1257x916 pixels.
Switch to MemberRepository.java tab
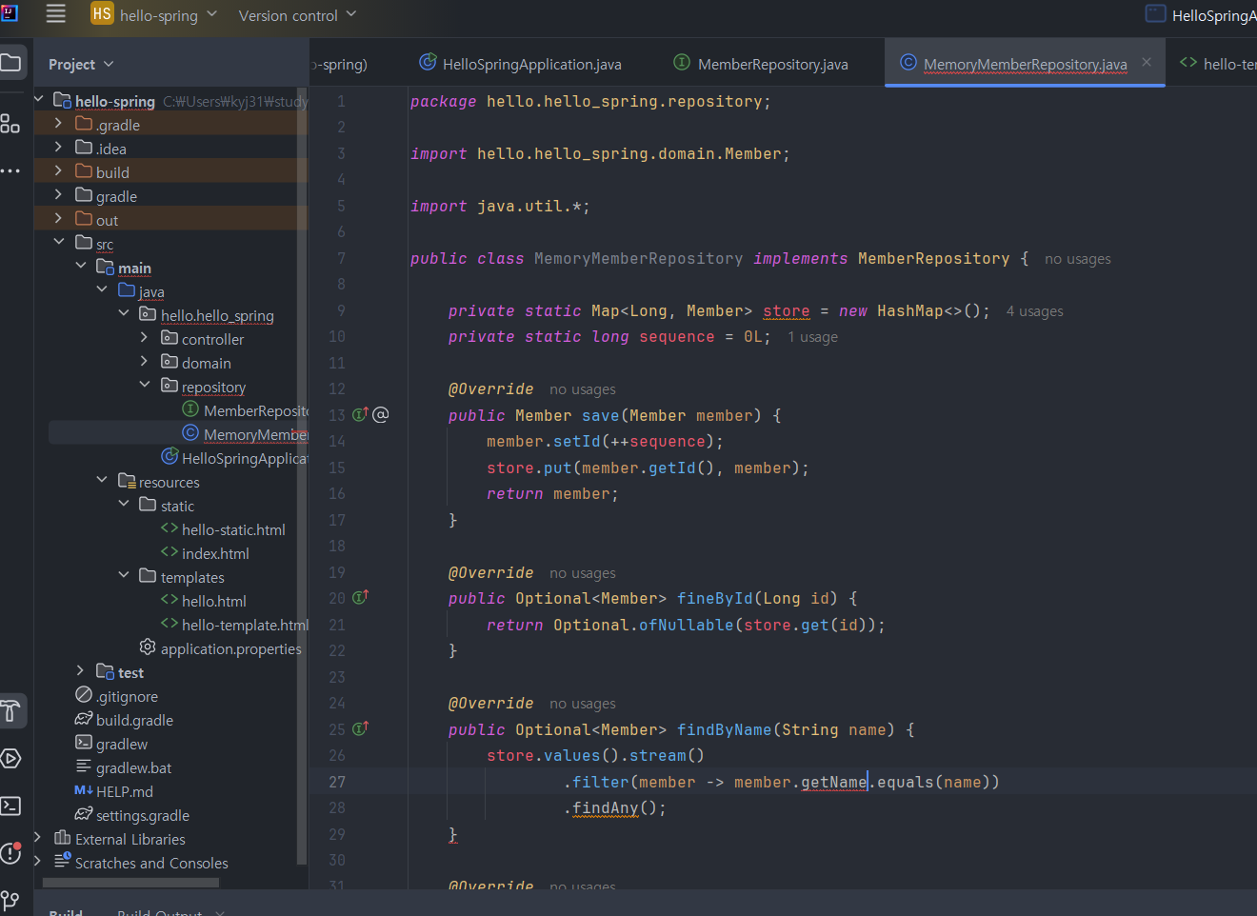pos(761,64)
